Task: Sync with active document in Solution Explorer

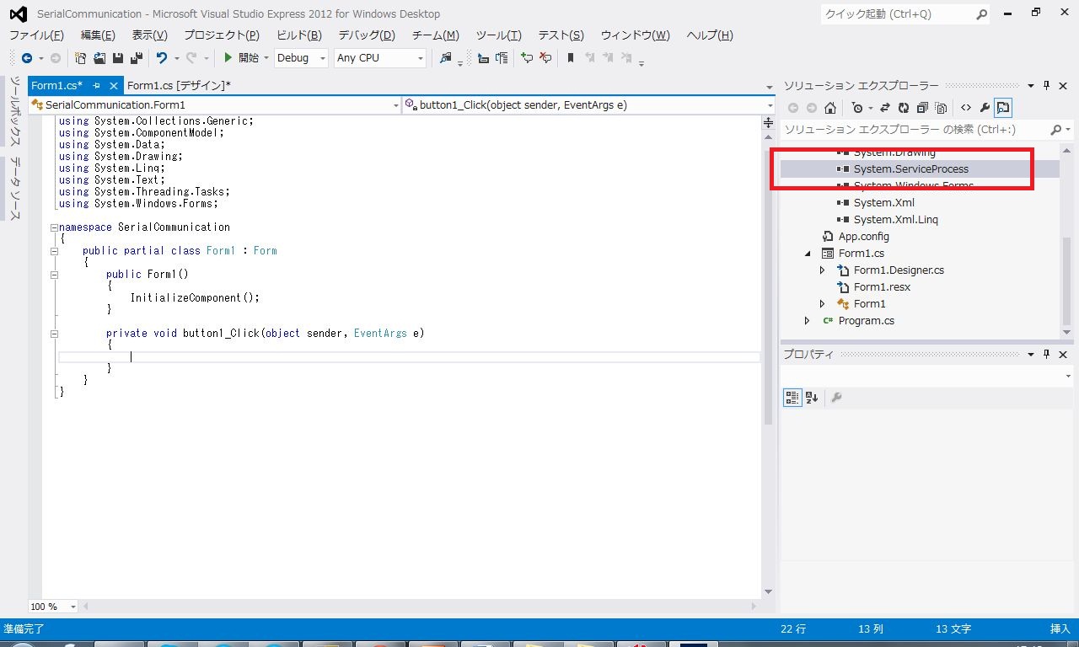Action: point(885,108)
